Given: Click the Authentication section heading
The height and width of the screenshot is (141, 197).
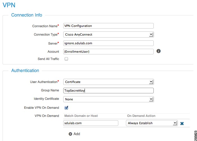Looking at the screenshot, I should [25, 71].
